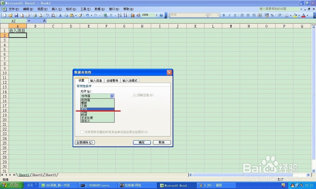Click the 确定 button
316x189 pixels.
pyautogui.click(x=142, y=142)
